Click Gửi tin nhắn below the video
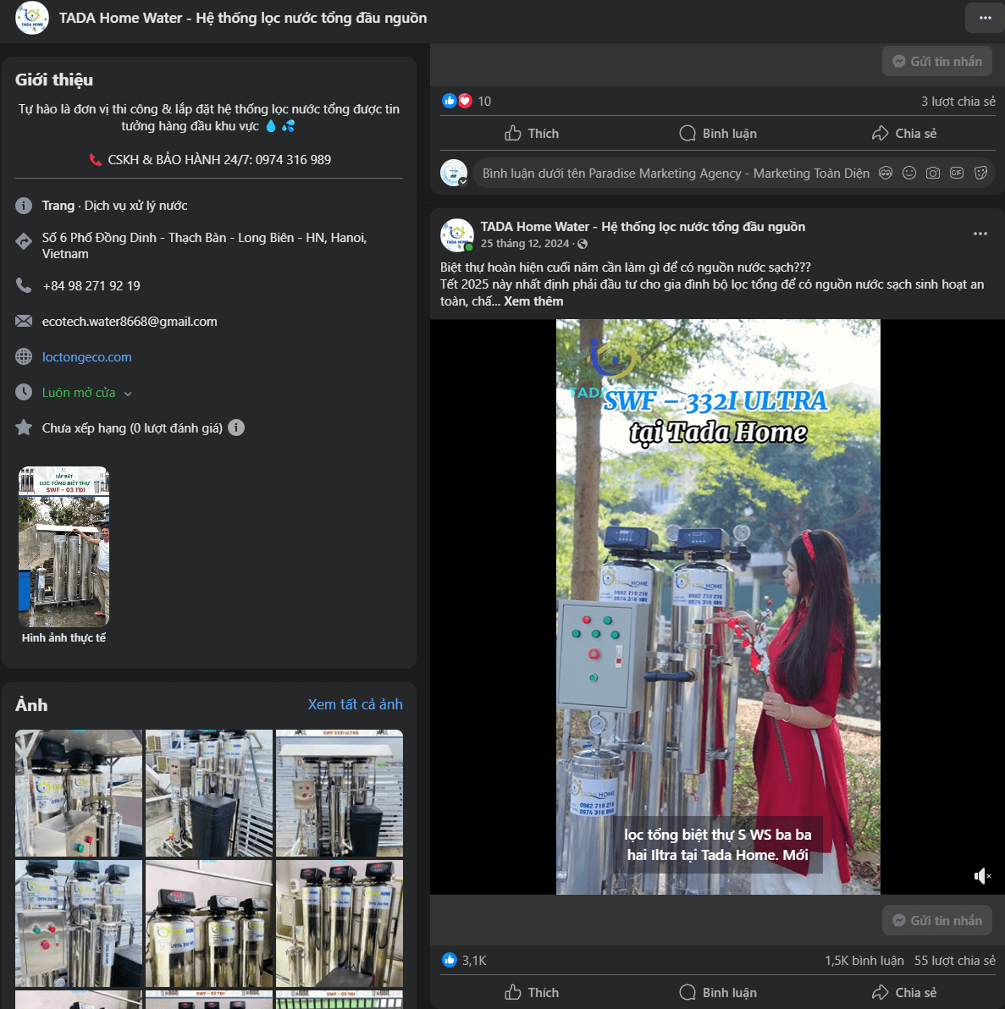The image size is (1005, 1009). click(x=936, y=921)
